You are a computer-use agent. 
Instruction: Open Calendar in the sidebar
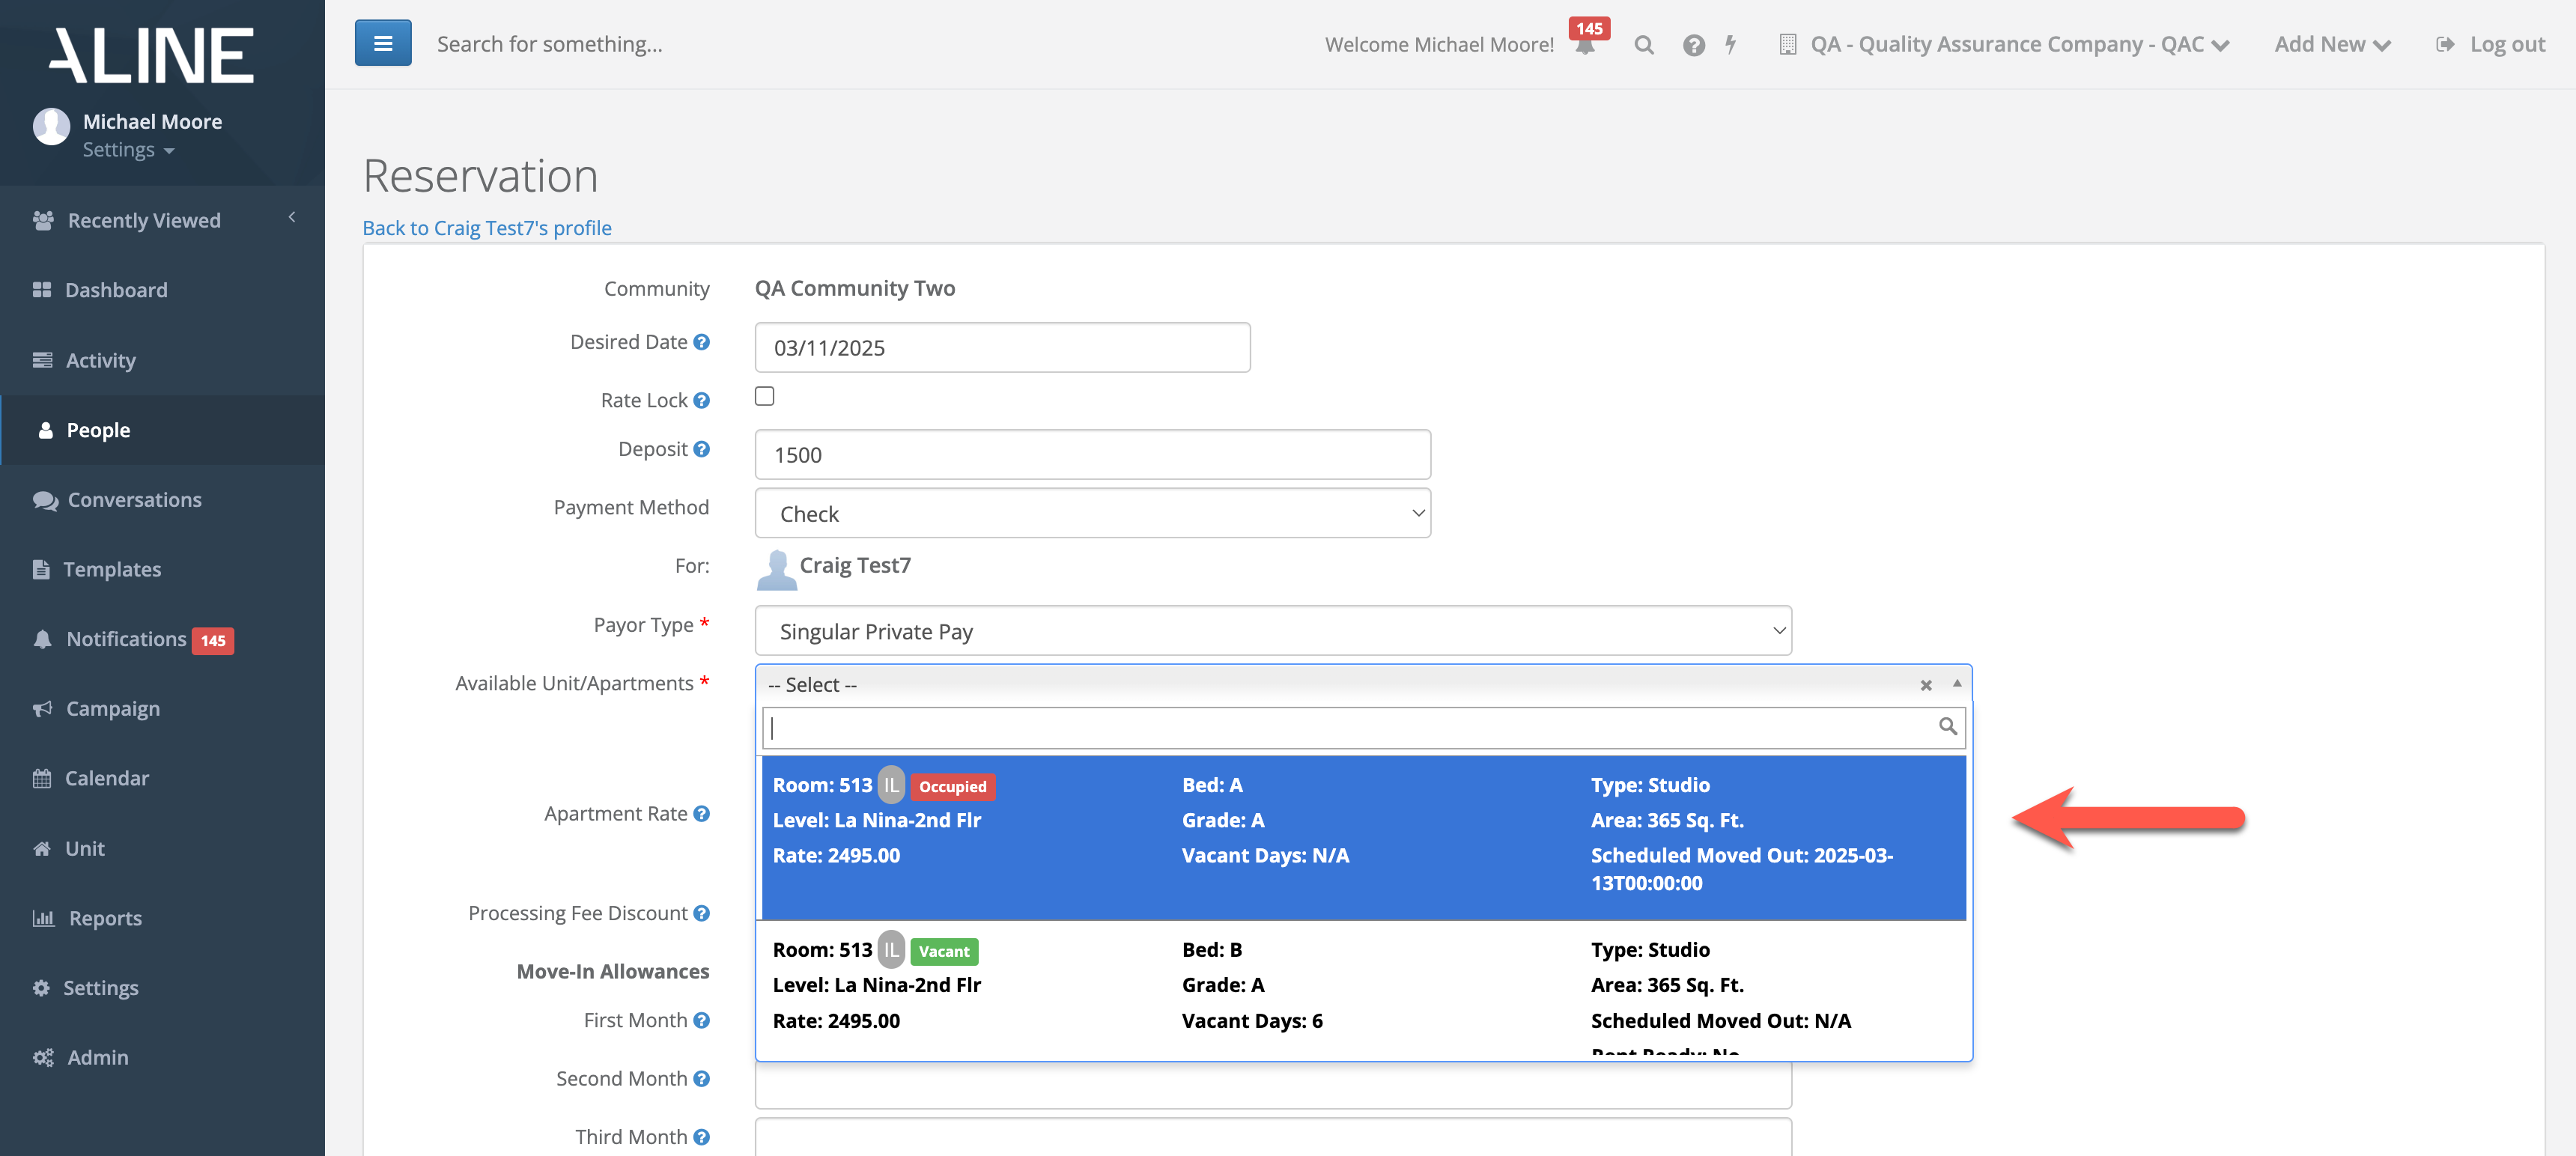point(106,778)
